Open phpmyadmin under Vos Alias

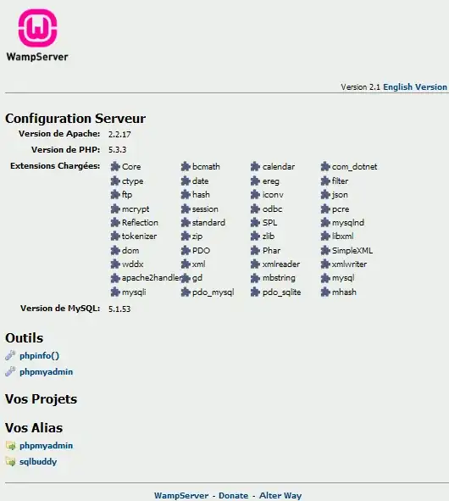click(x=46, y=446)
